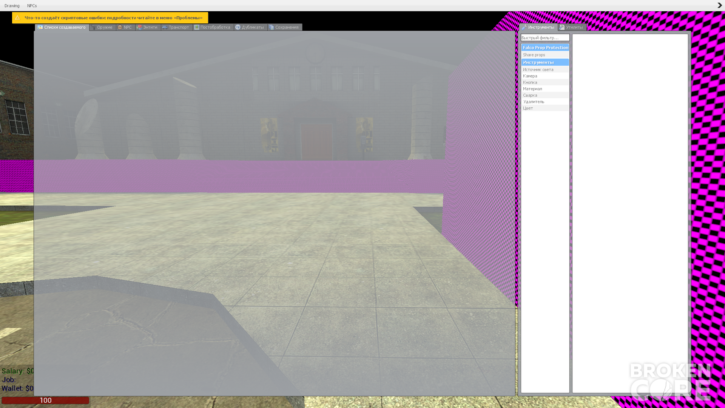Select the Сварка weld tool
Screen dimensions: 725x408
click(545, 95)
